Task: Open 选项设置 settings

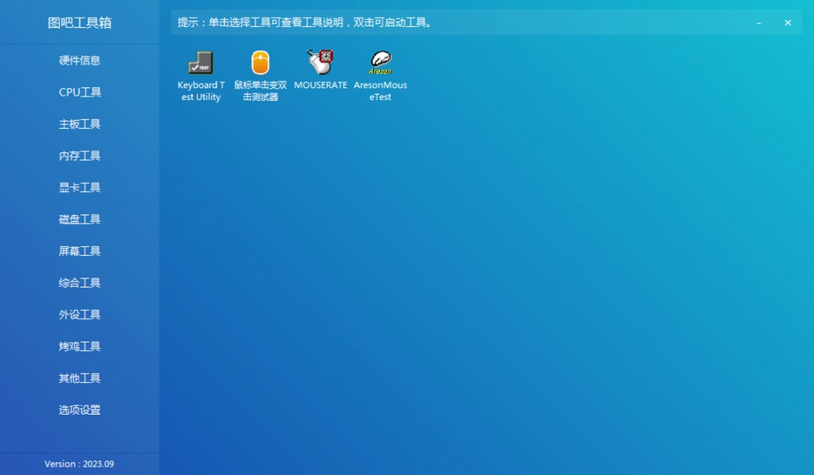Action: tap(79, 410)
